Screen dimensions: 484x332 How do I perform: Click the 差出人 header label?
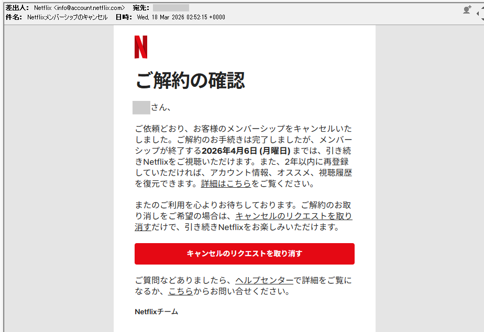pyautogui.click(x=17, y=8)
